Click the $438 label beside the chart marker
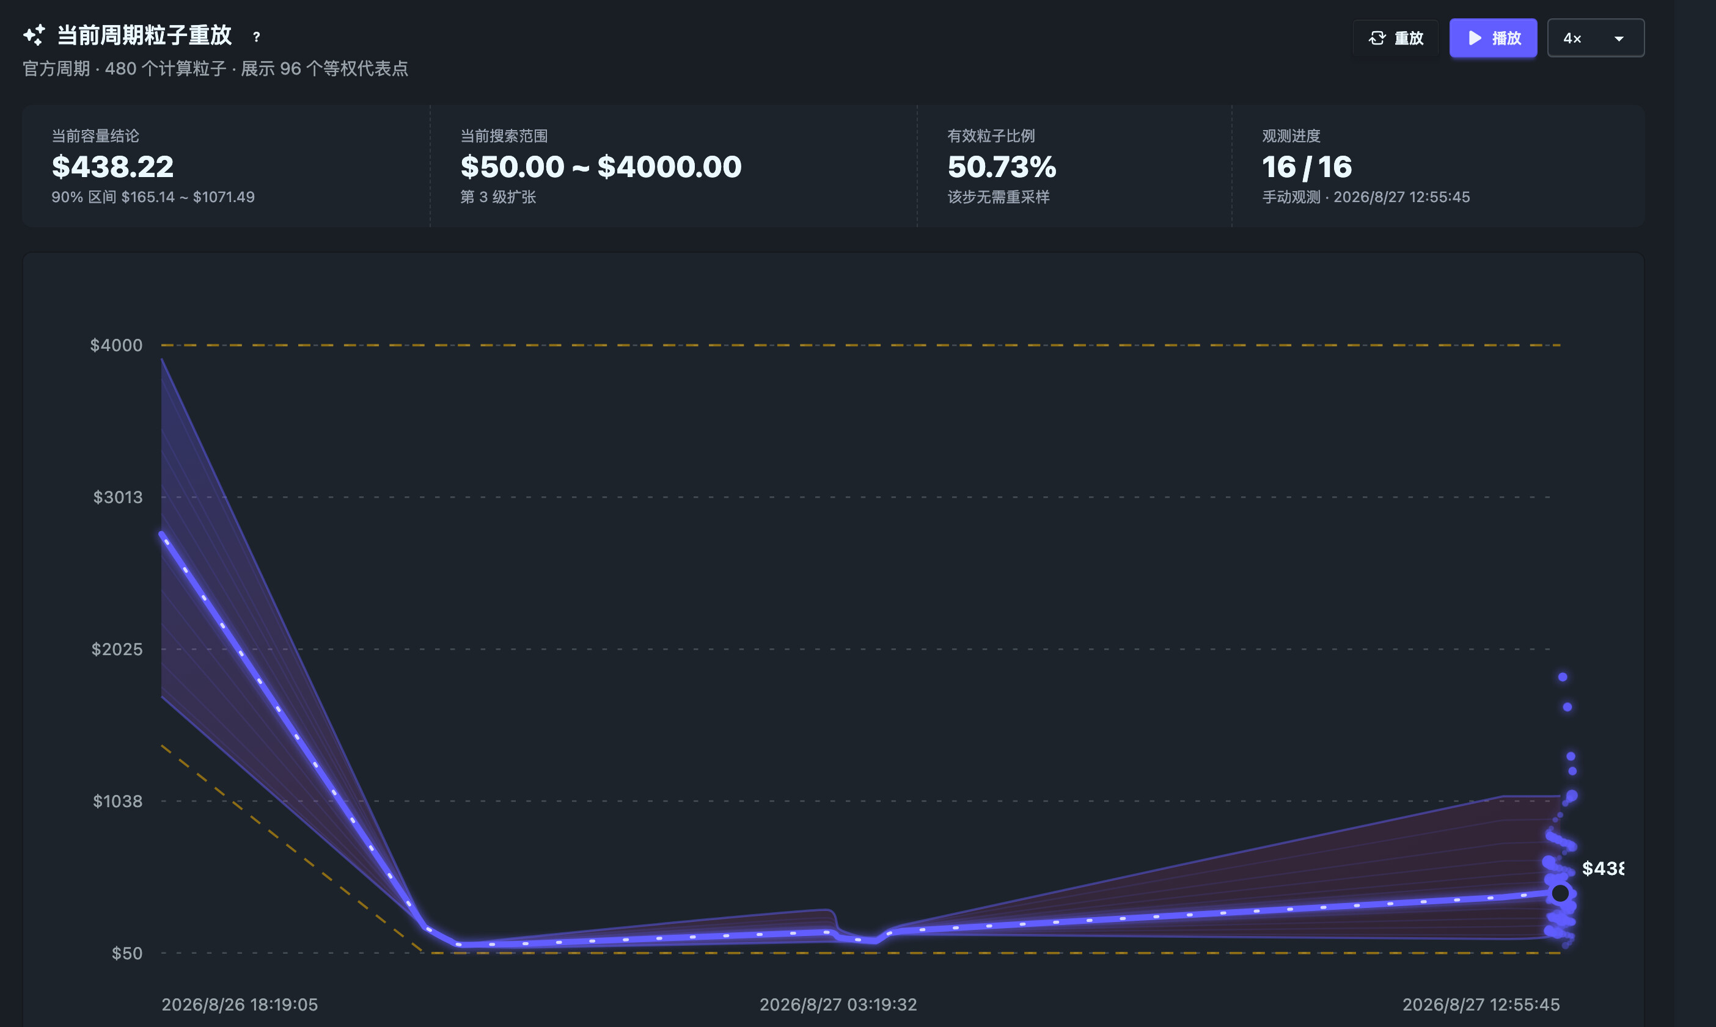This screenshot has width=1716, height=1027. 1602,868
